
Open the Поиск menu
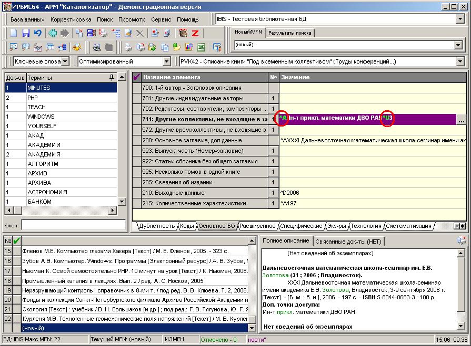pyautogui.click(x=105, y=19)
